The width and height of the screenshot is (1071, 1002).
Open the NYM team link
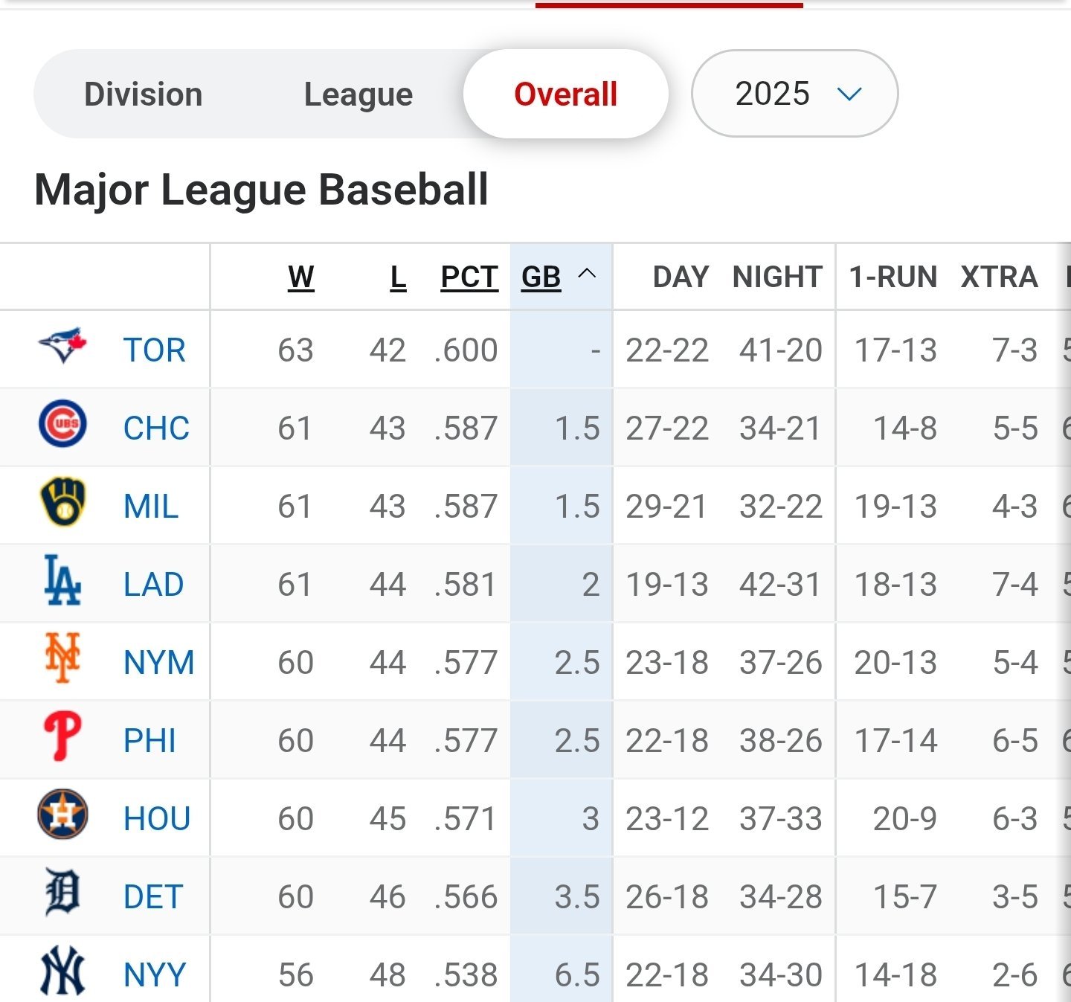(x=158, y=662)
